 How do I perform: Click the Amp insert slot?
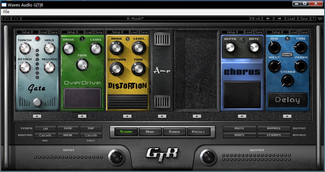pos(162,71)
